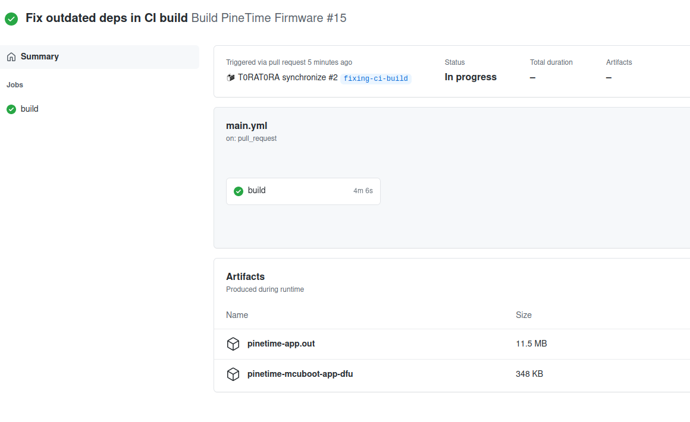Click the 'Artifacts' section heading
Image resolution: width=690 pixels, height=422 pixels.
click(x=245, y=276)
